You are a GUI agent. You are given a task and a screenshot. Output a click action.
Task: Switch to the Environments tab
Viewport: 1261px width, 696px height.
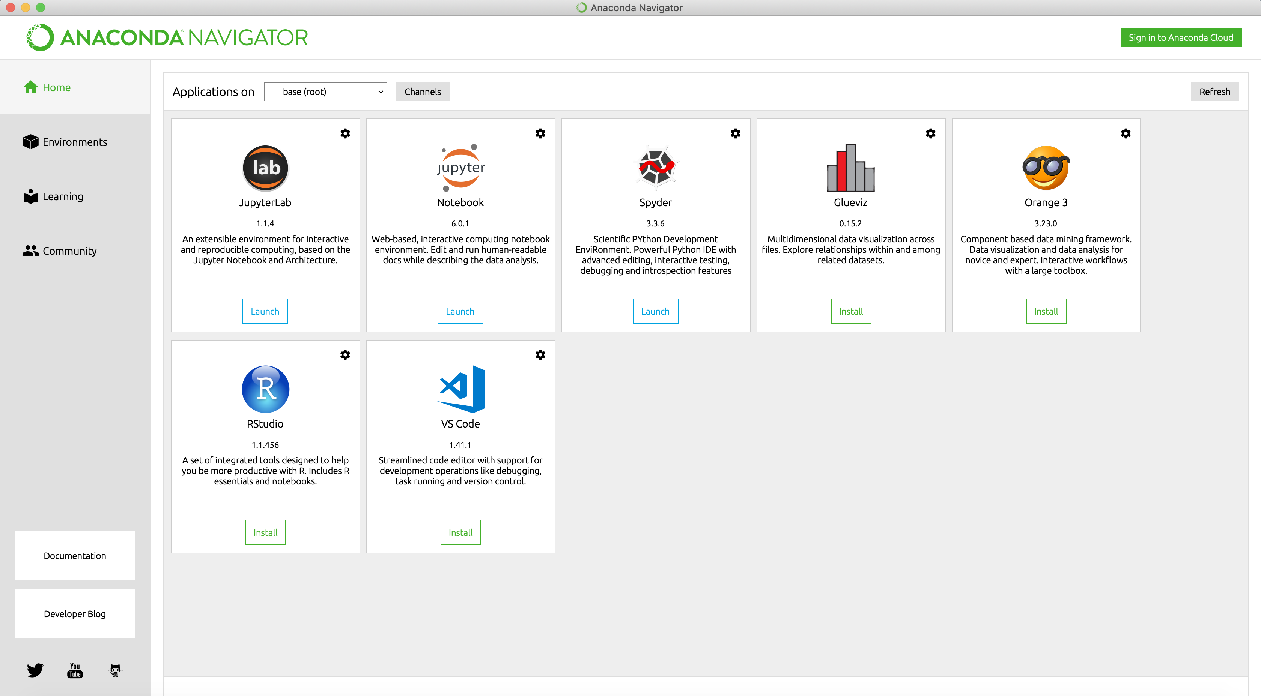[75, 142]
